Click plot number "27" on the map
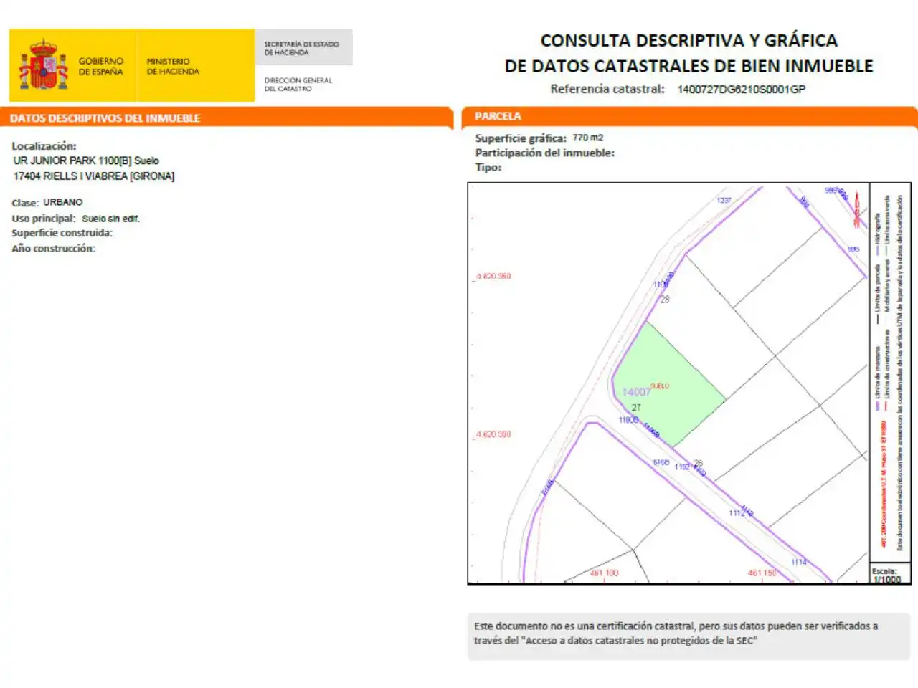This screenshot has width=918, height=688. 636,408
